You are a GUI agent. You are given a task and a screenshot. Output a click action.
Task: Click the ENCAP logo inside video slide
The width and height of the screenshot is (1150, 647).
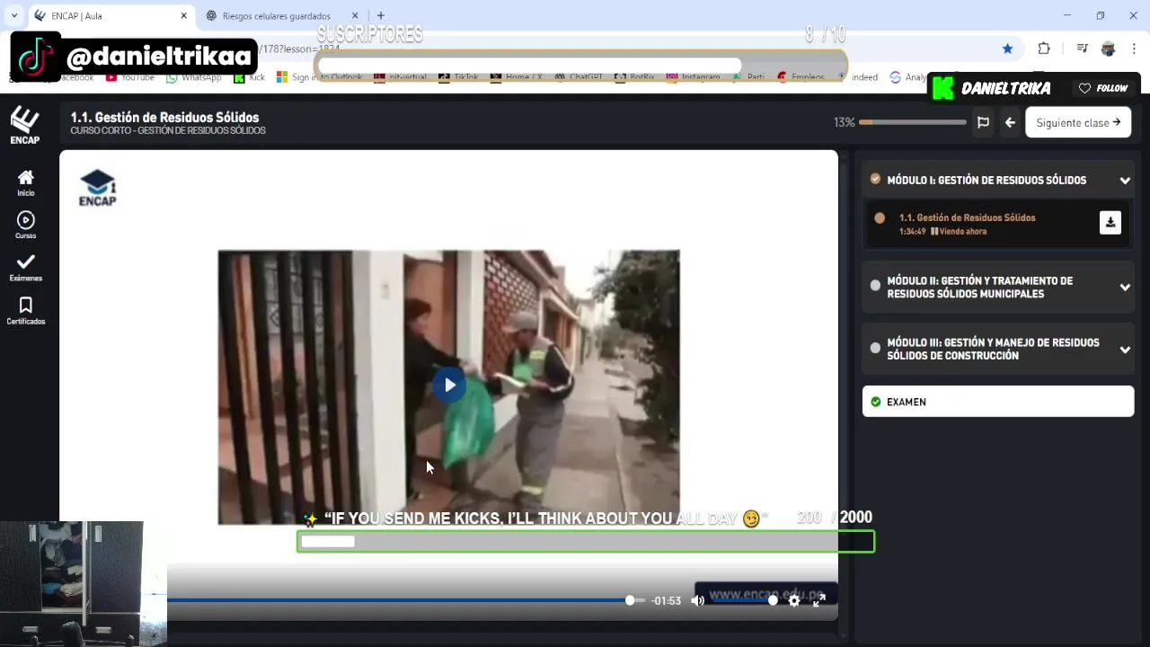(97, 188)
